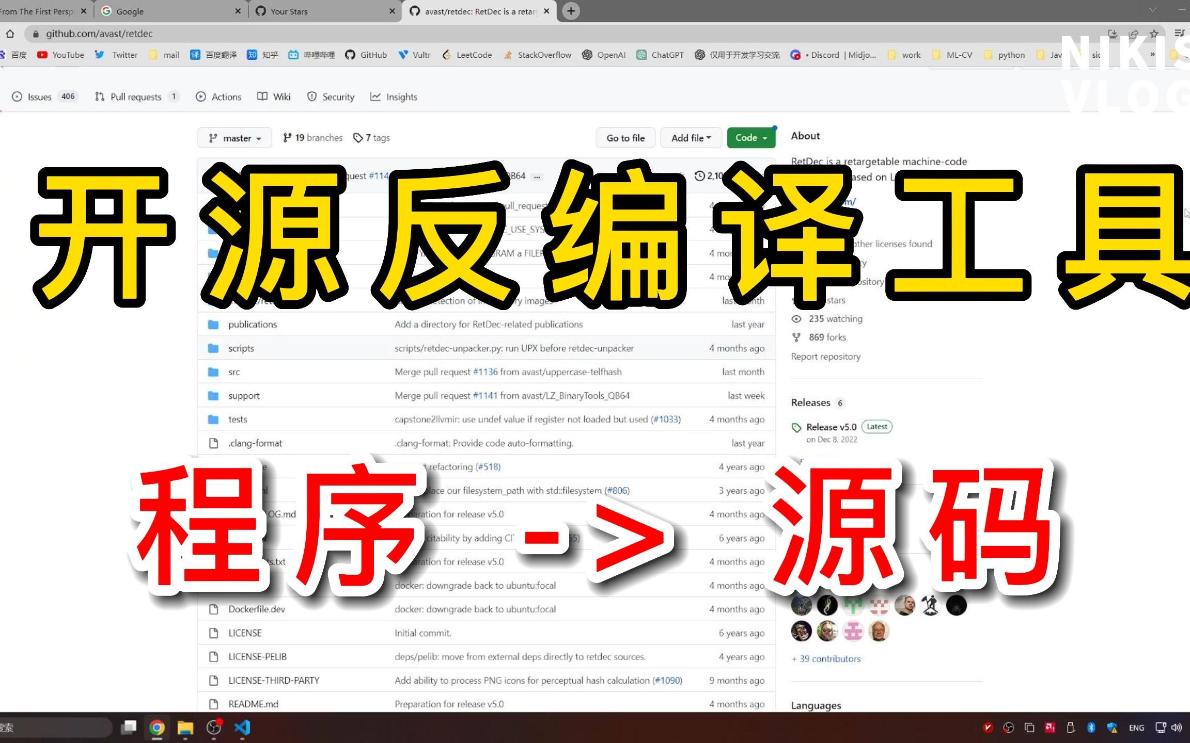Viewport: 1190px width, 743px height.
Task: Open the scripts folder
Action: click(x=241, y=348)
